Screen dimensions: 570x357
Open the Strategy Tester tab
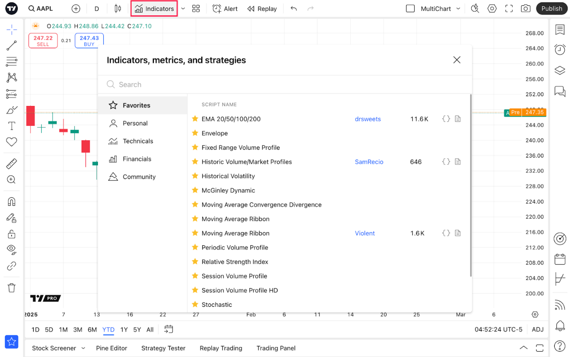163,348
